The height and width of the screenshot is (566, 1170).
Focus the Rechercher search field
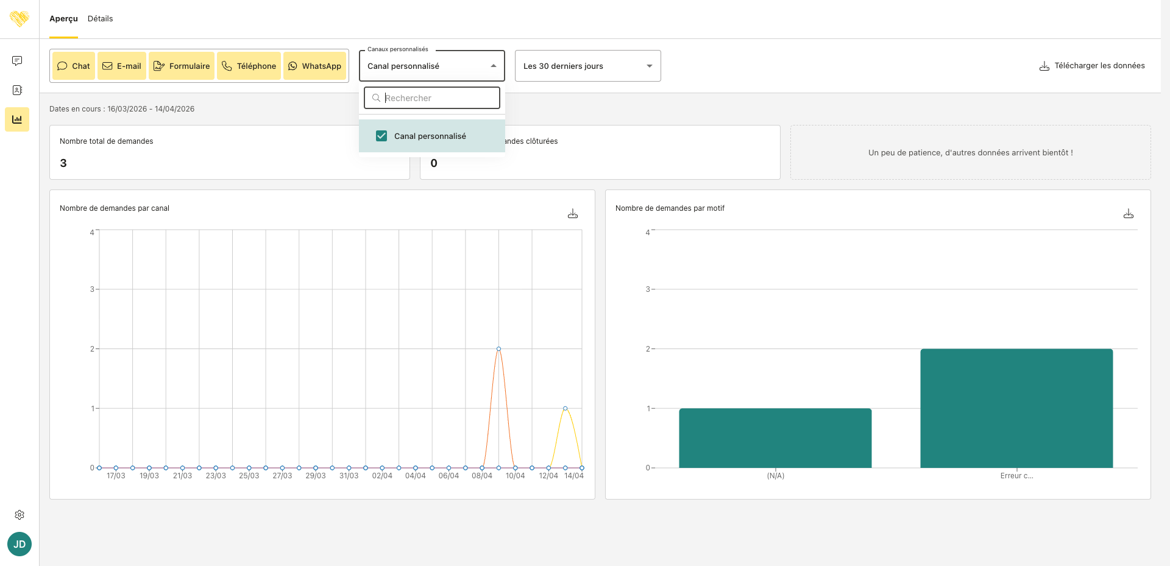(x=432, y=97)
